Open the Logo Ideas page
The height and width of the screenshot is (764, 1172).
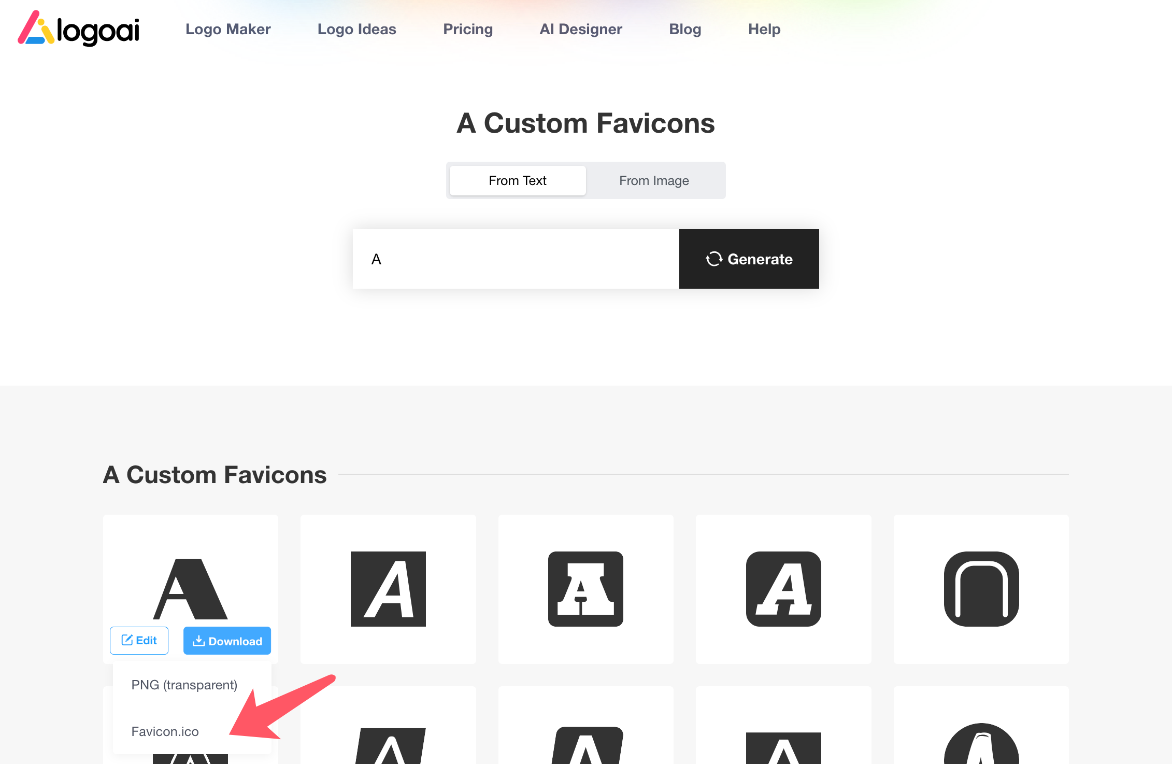pyautogui.click(x=356, y=29)
